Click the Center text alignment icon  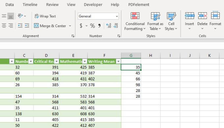click(4, 26)
